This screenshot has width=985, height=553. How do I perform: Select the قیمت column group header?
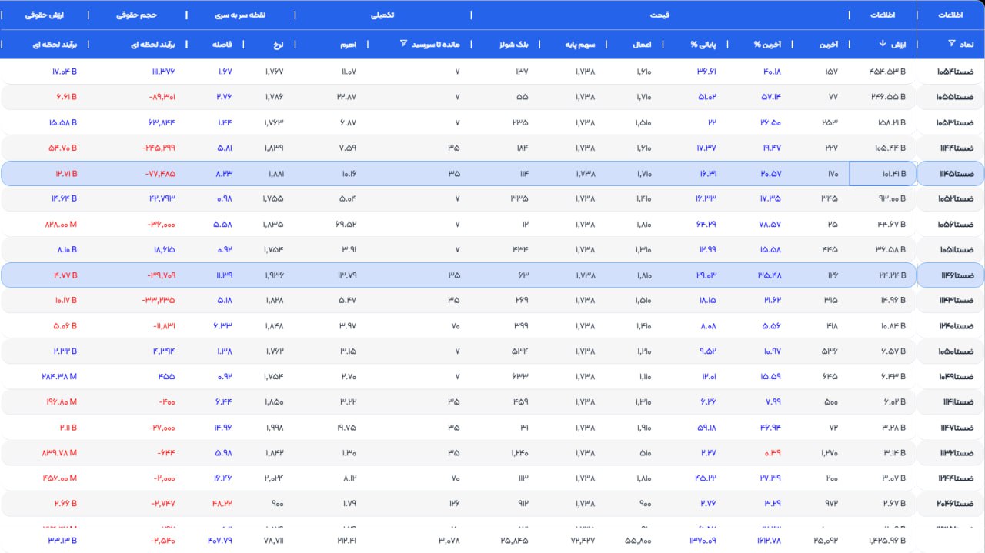(659, 15)
